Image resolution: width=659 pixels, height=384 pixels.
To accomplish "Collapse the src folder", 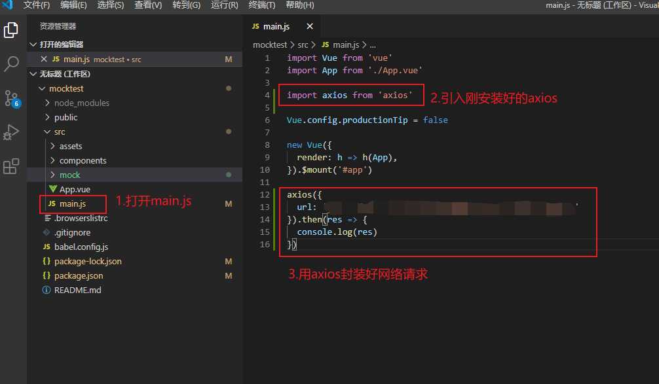I will tap(47, 131).
